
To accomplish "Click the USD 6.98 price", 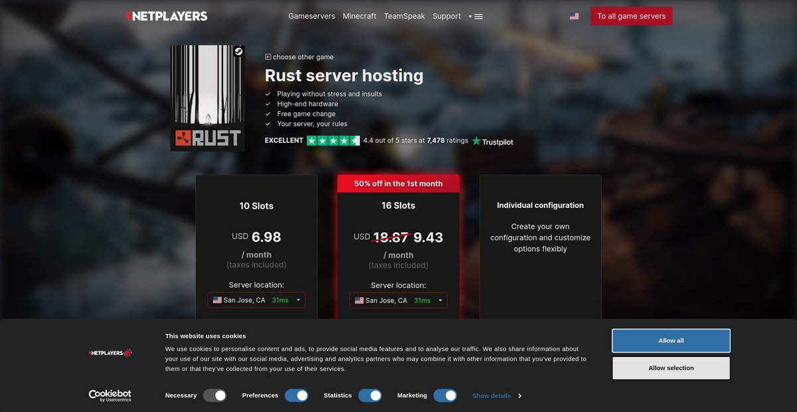I will [x=256, y=237].
